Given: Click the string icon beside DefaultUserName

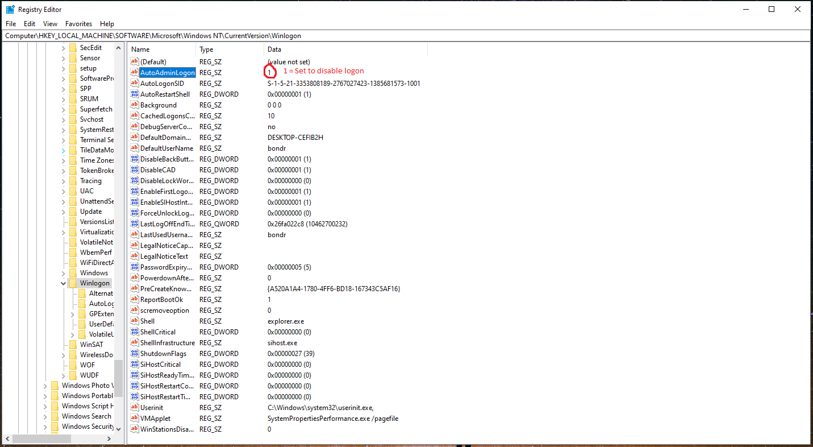Looking at the screenshot, I should click(133, 148).
